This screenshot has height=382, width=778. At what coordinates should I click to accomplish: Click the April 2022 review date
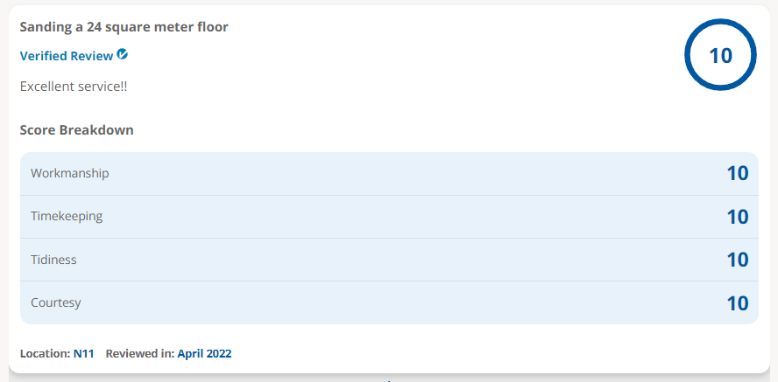point(204,354)
